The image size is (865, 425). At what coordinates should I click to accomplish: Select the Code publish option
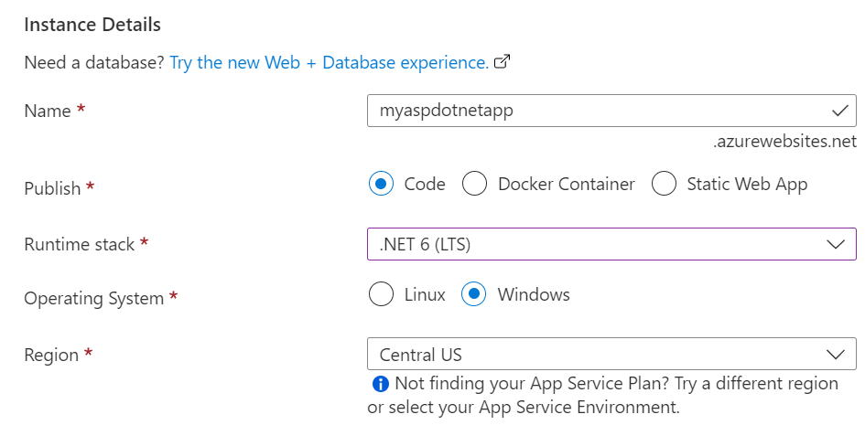tap(381, 184)
